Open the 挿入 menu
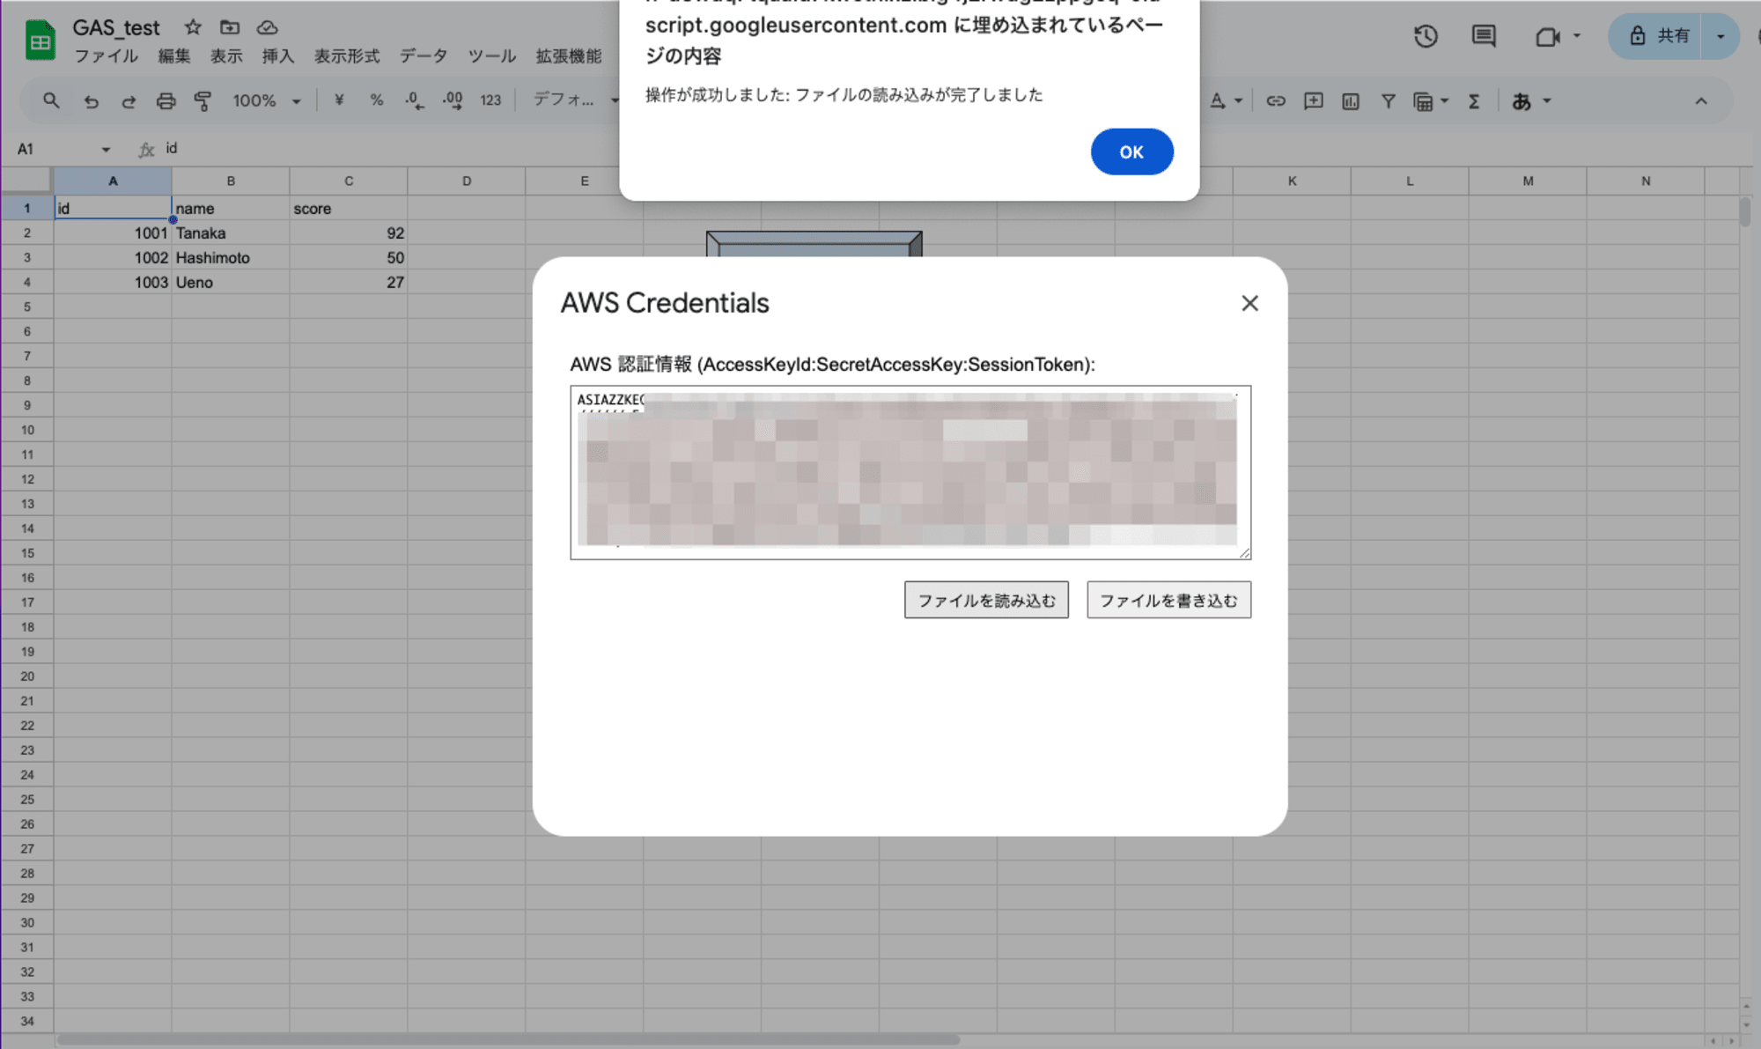The image size is (1761, 1049). click(x=278, y=55)
